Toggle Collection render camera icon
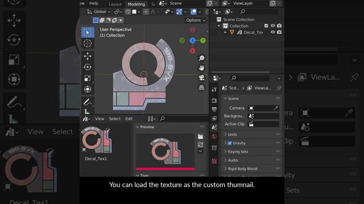This screenshot has height=204, width=364. (x=279, y=25)
